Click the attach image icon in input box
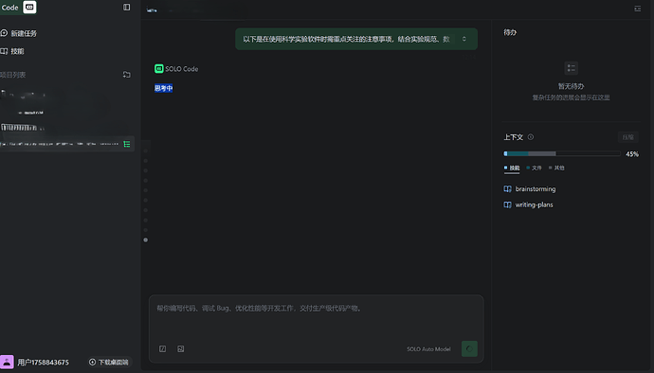654x373 pixels. (x=181, y=348)
